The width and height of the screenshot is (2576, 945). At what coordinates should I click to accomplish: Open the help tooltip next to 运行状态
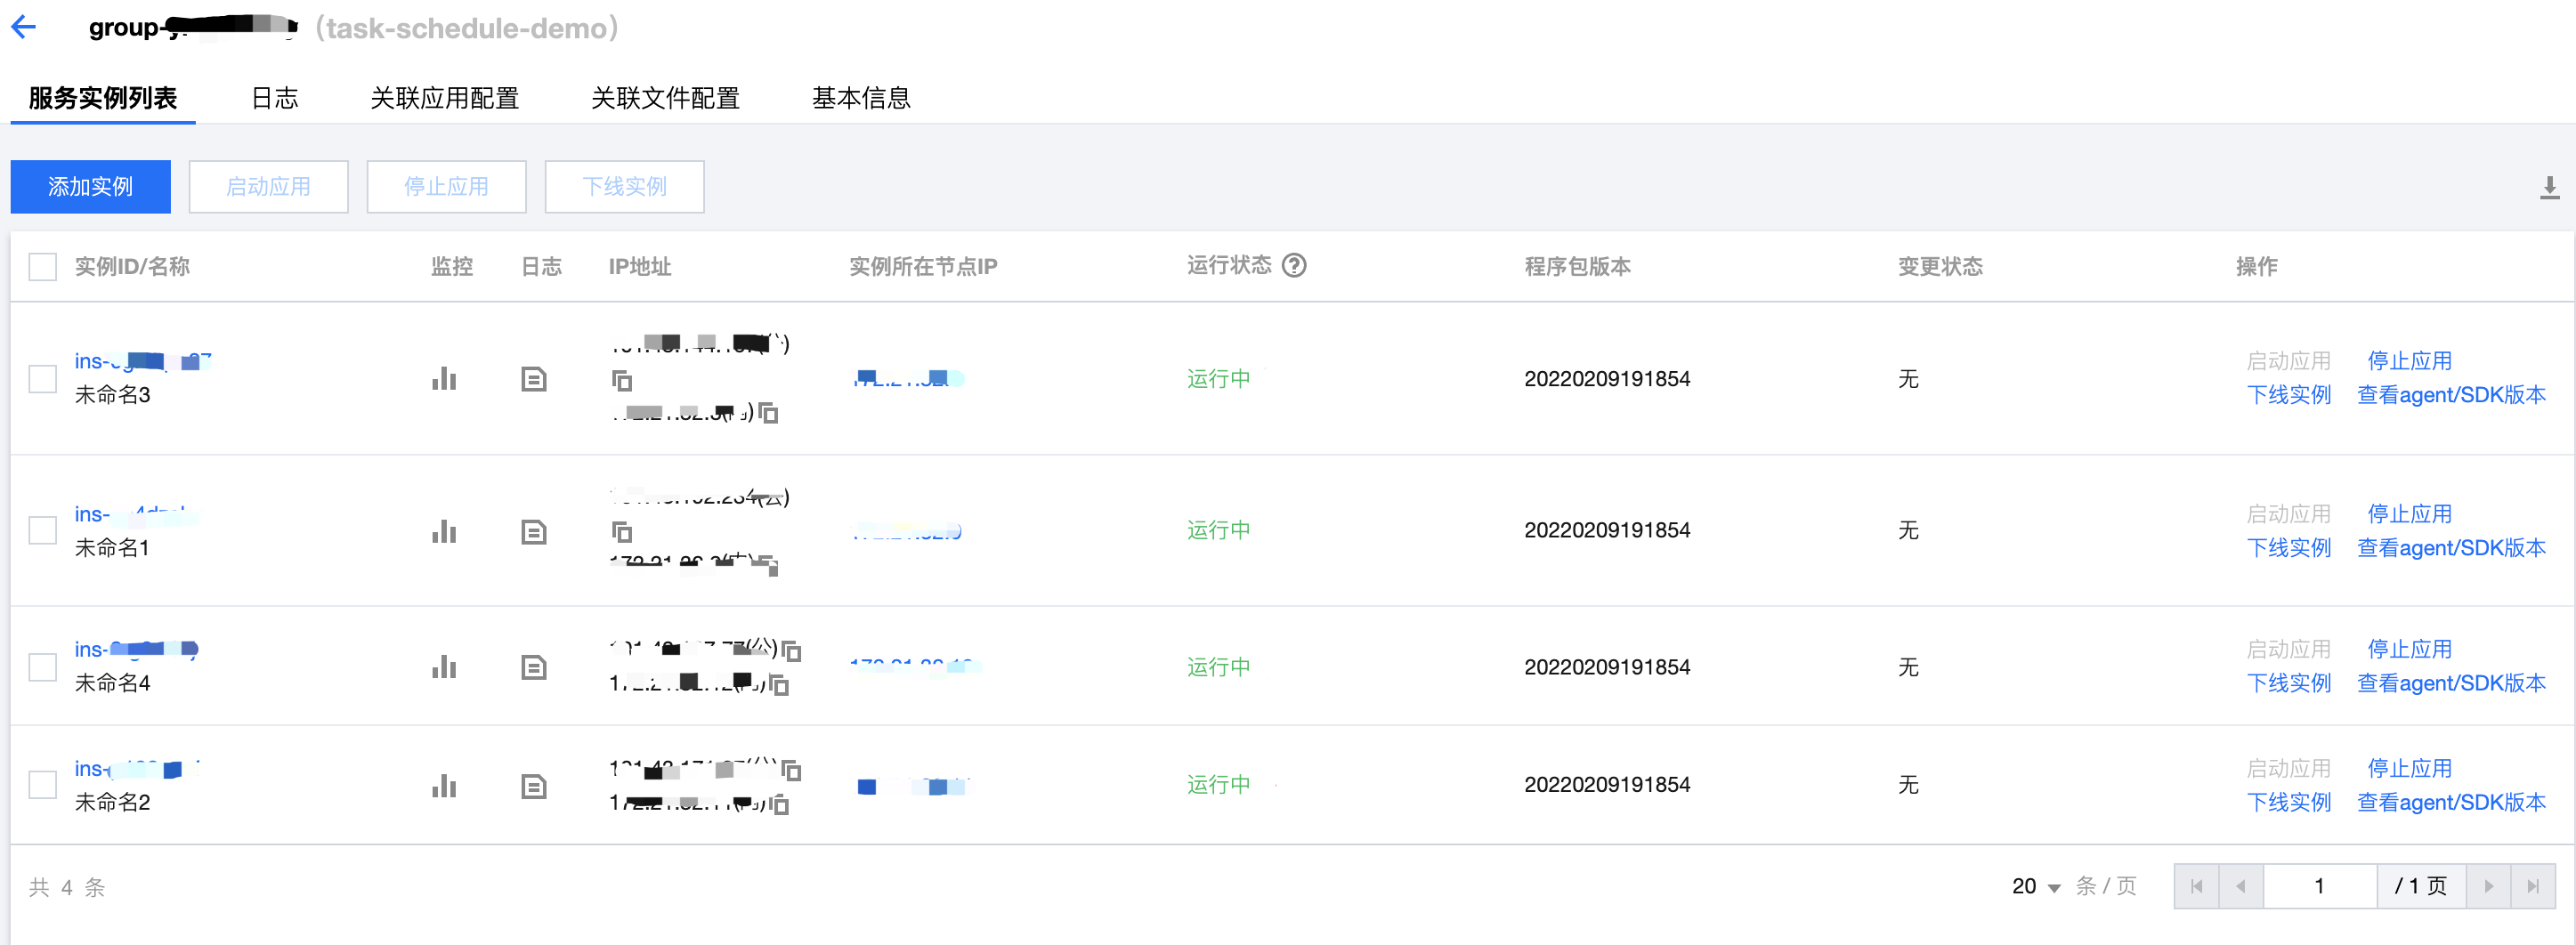tap(1295, 265)
